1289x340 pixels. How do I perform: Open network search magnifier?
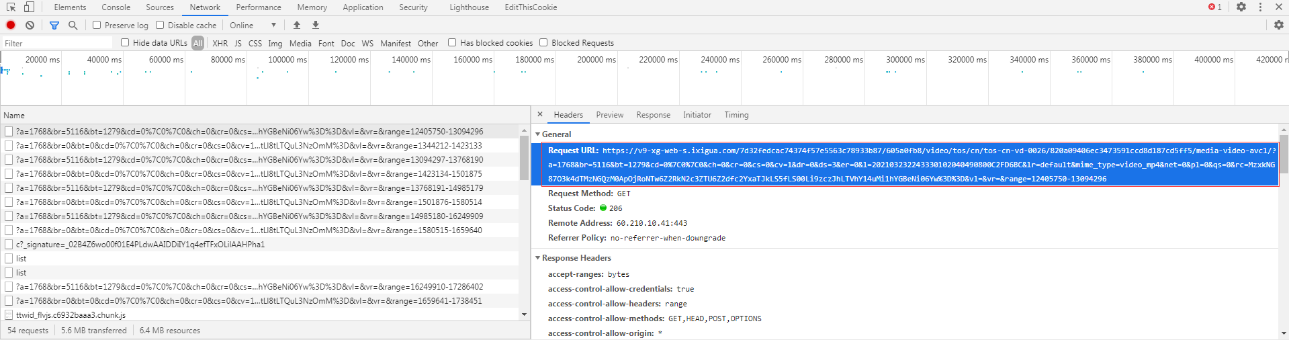(x=73, y=25)
